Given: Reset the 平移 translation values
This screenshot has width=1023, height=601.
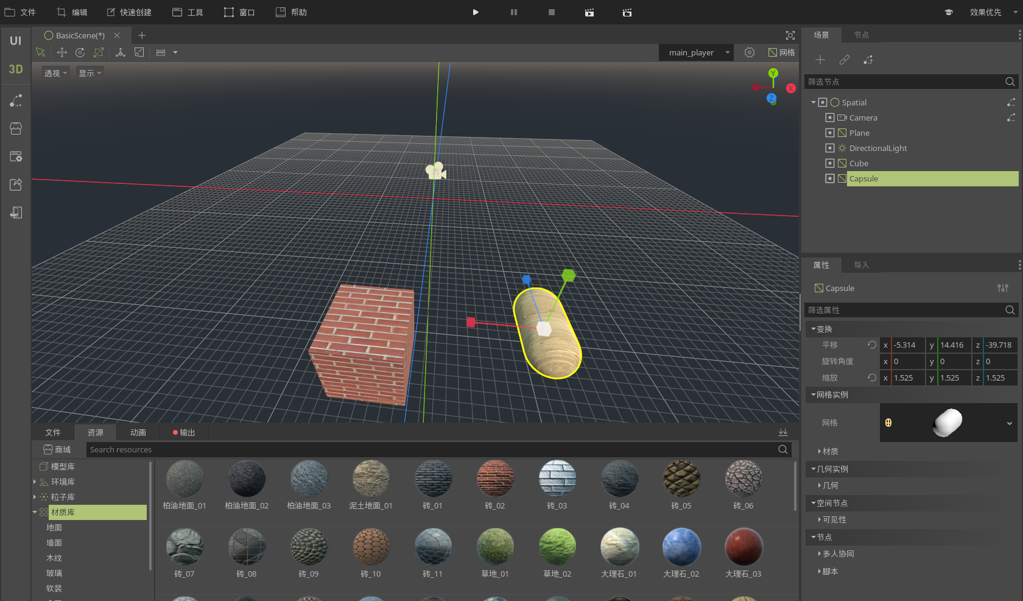Looking at the screenshot, I should point(872,345).
